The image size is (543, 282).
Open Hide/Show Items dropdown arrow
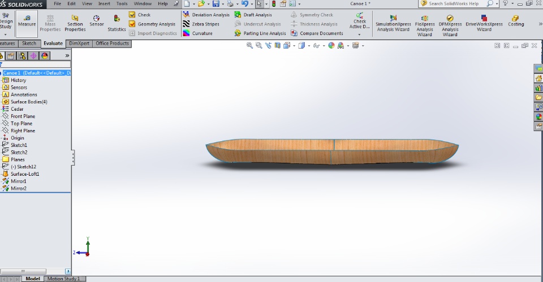point(324,46)
